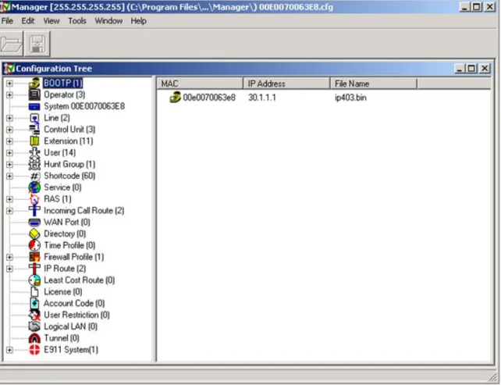
Task: Expand the Extension tree node
Action: pos(9,141)
